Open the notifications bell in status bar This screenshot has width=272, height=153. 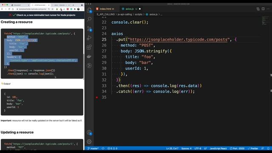click(268, 148)
